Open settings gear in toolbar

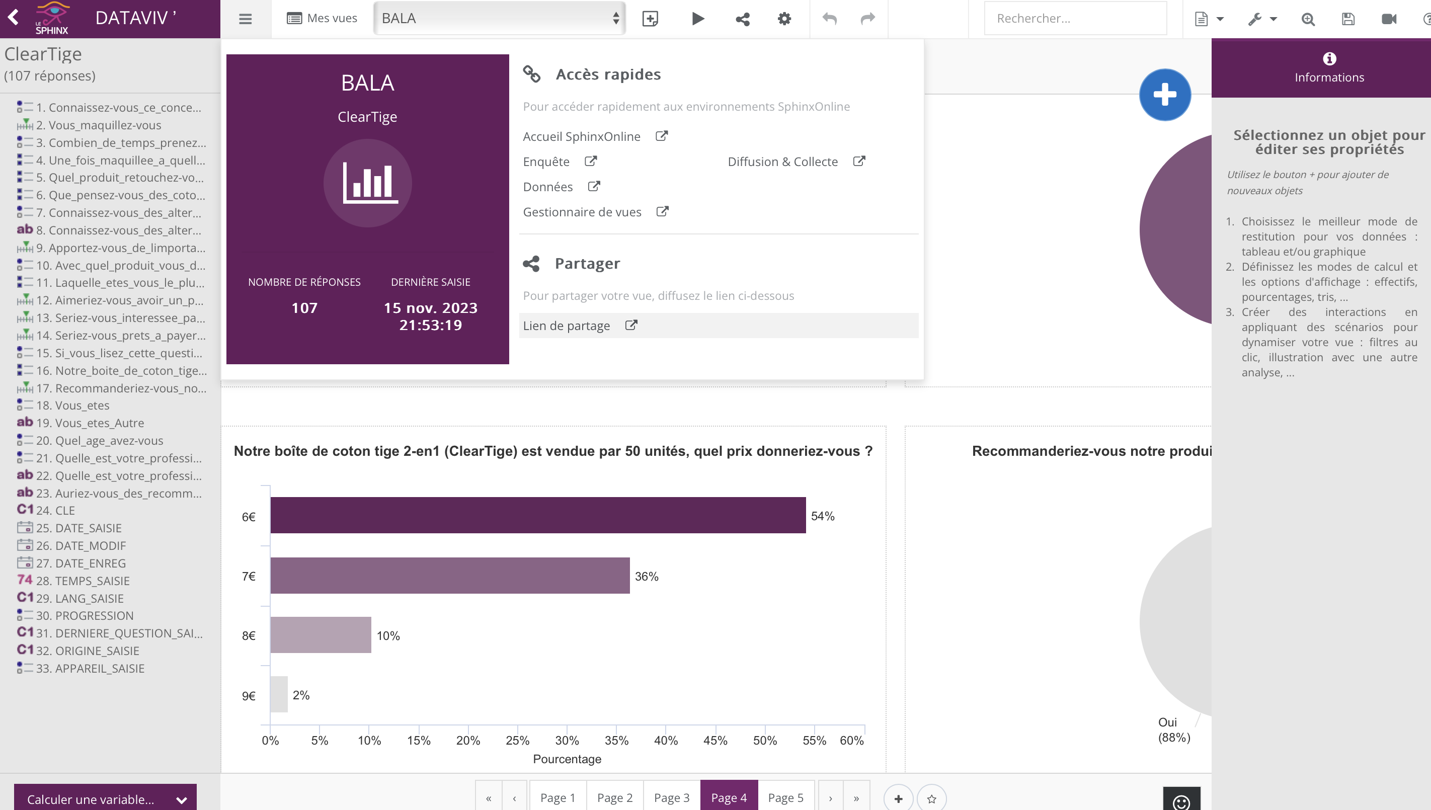click(x=784, y=19)
